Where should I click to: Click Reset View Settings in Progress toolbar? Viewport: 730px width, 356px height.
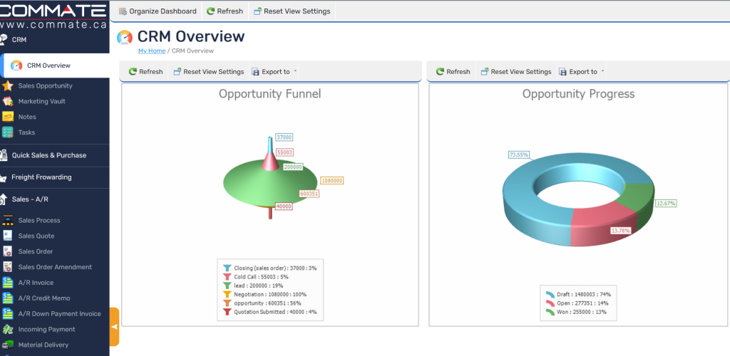pyautogui.click(x=516, y=72)
